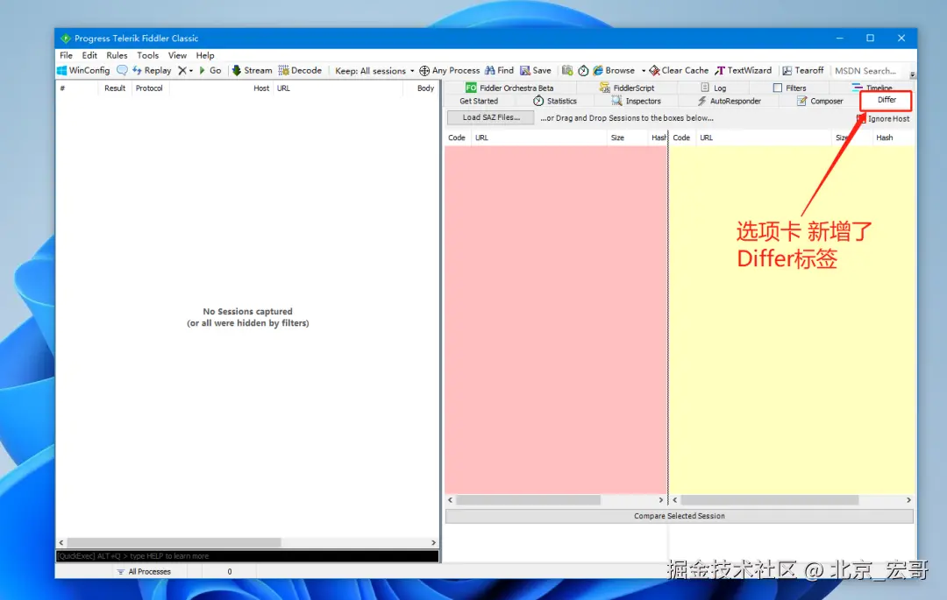Open WinConfig from the toolbar

(x=83, y=71)
